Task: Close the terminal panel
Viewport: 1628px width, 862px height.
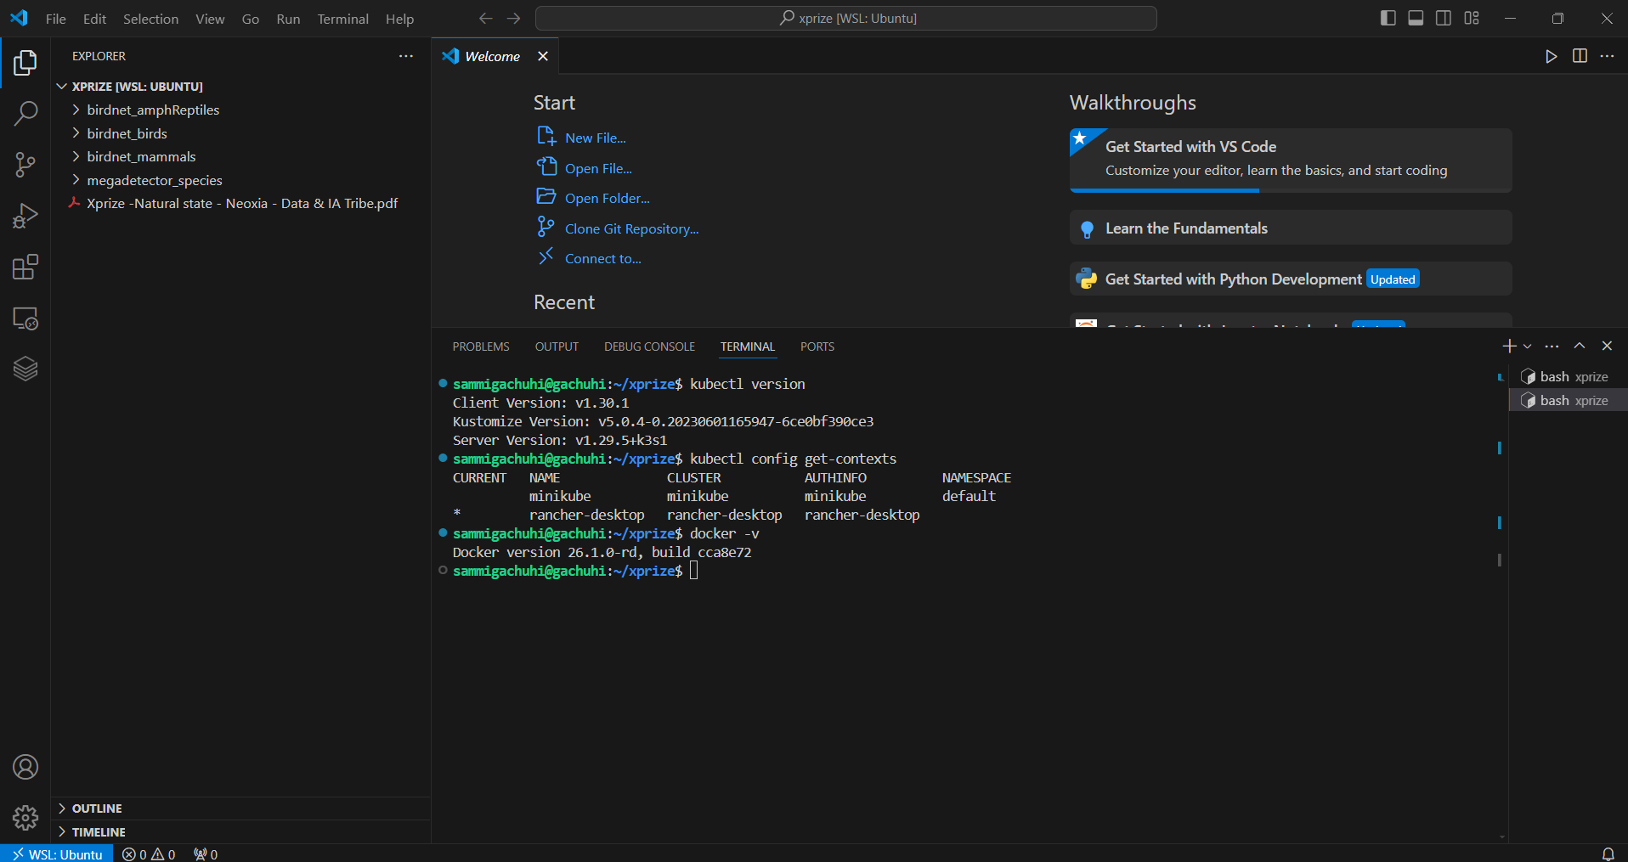Action: coord(1607,346)
